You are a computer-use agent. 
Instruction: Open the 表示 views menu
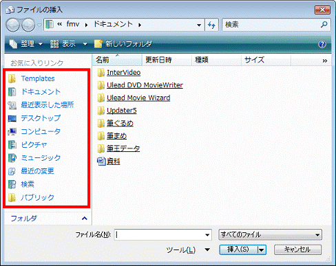pos(63,44)
